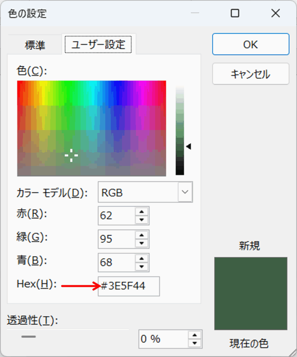The width and height of the screenshot is (297, 357).
Task: Click the crosshair in the color spectrum
Action: pyautogui.click(x=71, y=155)
